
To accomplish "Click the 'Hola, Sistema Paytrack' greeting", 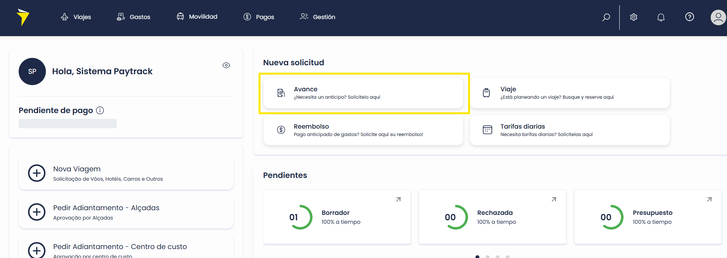I will tap(102, 71).
